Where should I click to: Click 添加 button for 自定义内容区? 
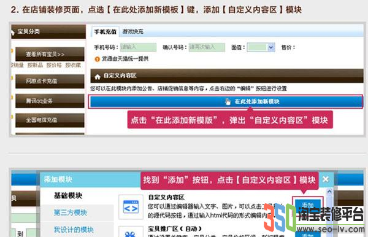308,205
